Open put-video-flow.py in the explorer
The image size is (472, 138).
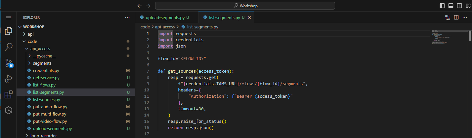point(76,121)
